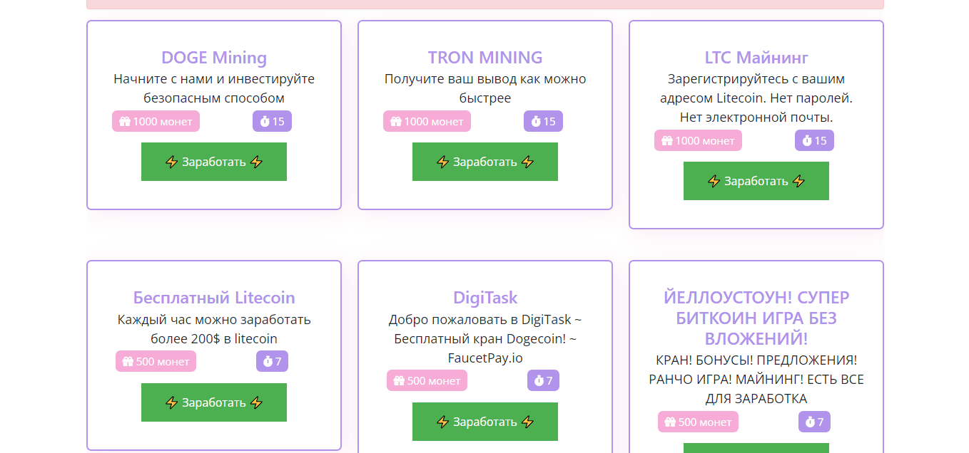Click gift icon in Бесплатный Litecoin badge

(x=128, y=362)
